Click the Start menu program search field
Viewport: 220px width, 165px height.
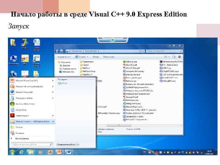click(x=32, y=144)
